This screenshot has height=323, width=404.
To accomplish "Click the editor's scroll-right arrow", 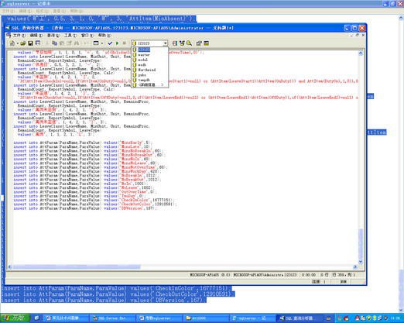I will pyautogui.click(x=355, y=266).
